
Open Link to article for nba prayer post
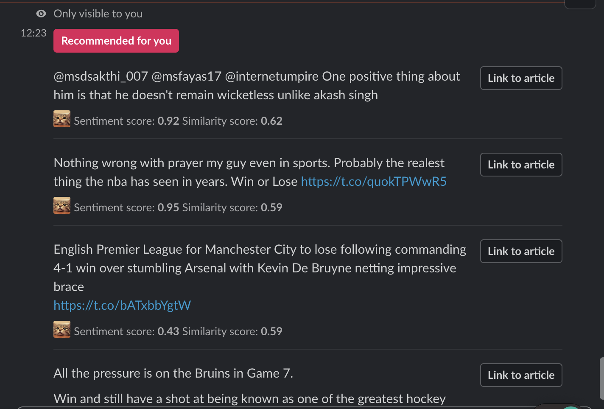[521, 165]
